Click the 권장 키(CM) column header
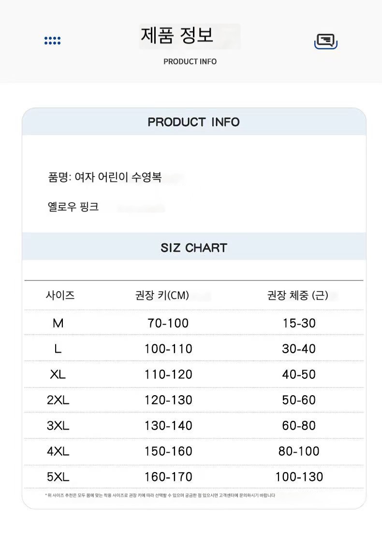382x534 pixels. click(162, 295)
